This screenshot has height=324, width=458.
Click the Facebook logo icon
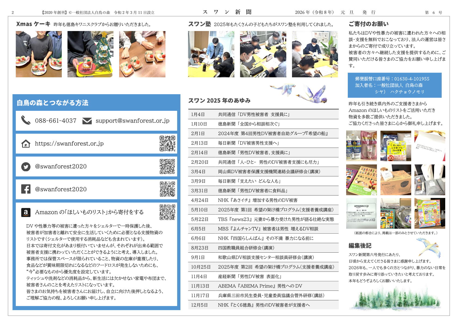(26, 189)
